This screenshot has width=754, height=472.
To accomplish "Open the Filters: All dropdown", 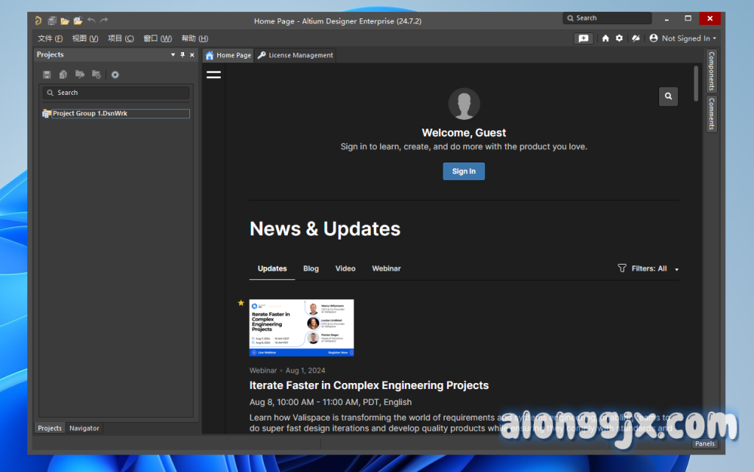I will click(x=648, y=269).
